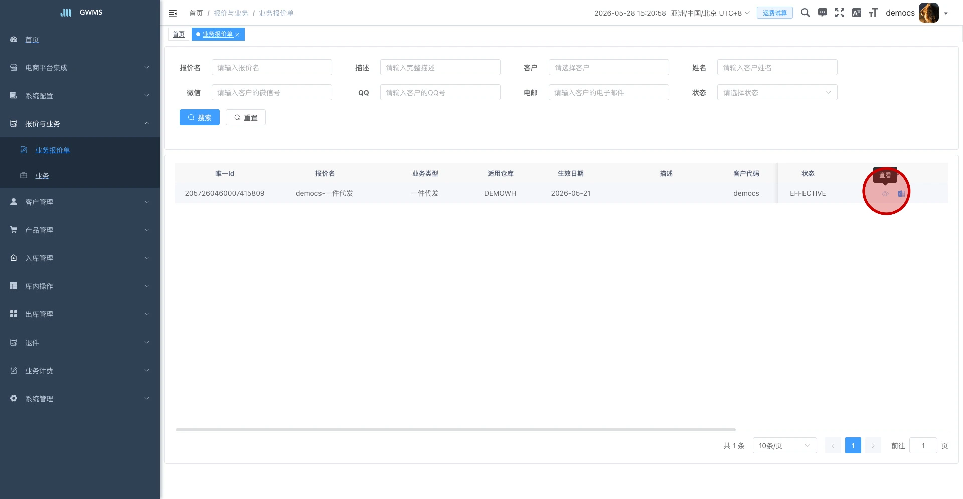This screenshot has height=499, width=963.
Task: Expand the 产品管理 sidebar menu
Action: 80,230
